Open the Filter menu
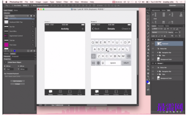This screenshot has width=188, height=116. (x=66, y=2)
